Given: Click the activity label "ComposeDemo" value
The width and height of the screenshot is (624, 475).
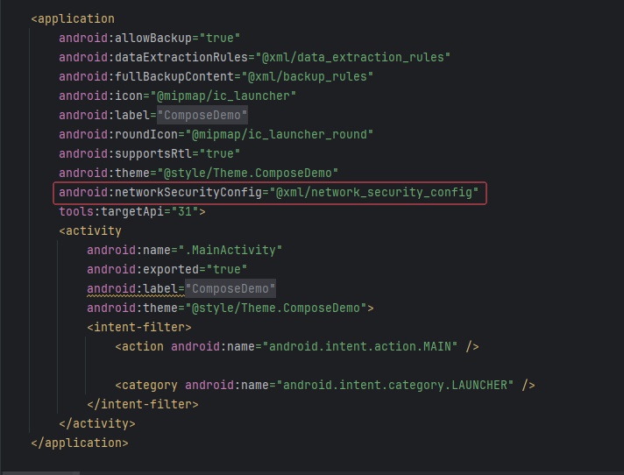Looking at the screenshot, I should point(230,289).
